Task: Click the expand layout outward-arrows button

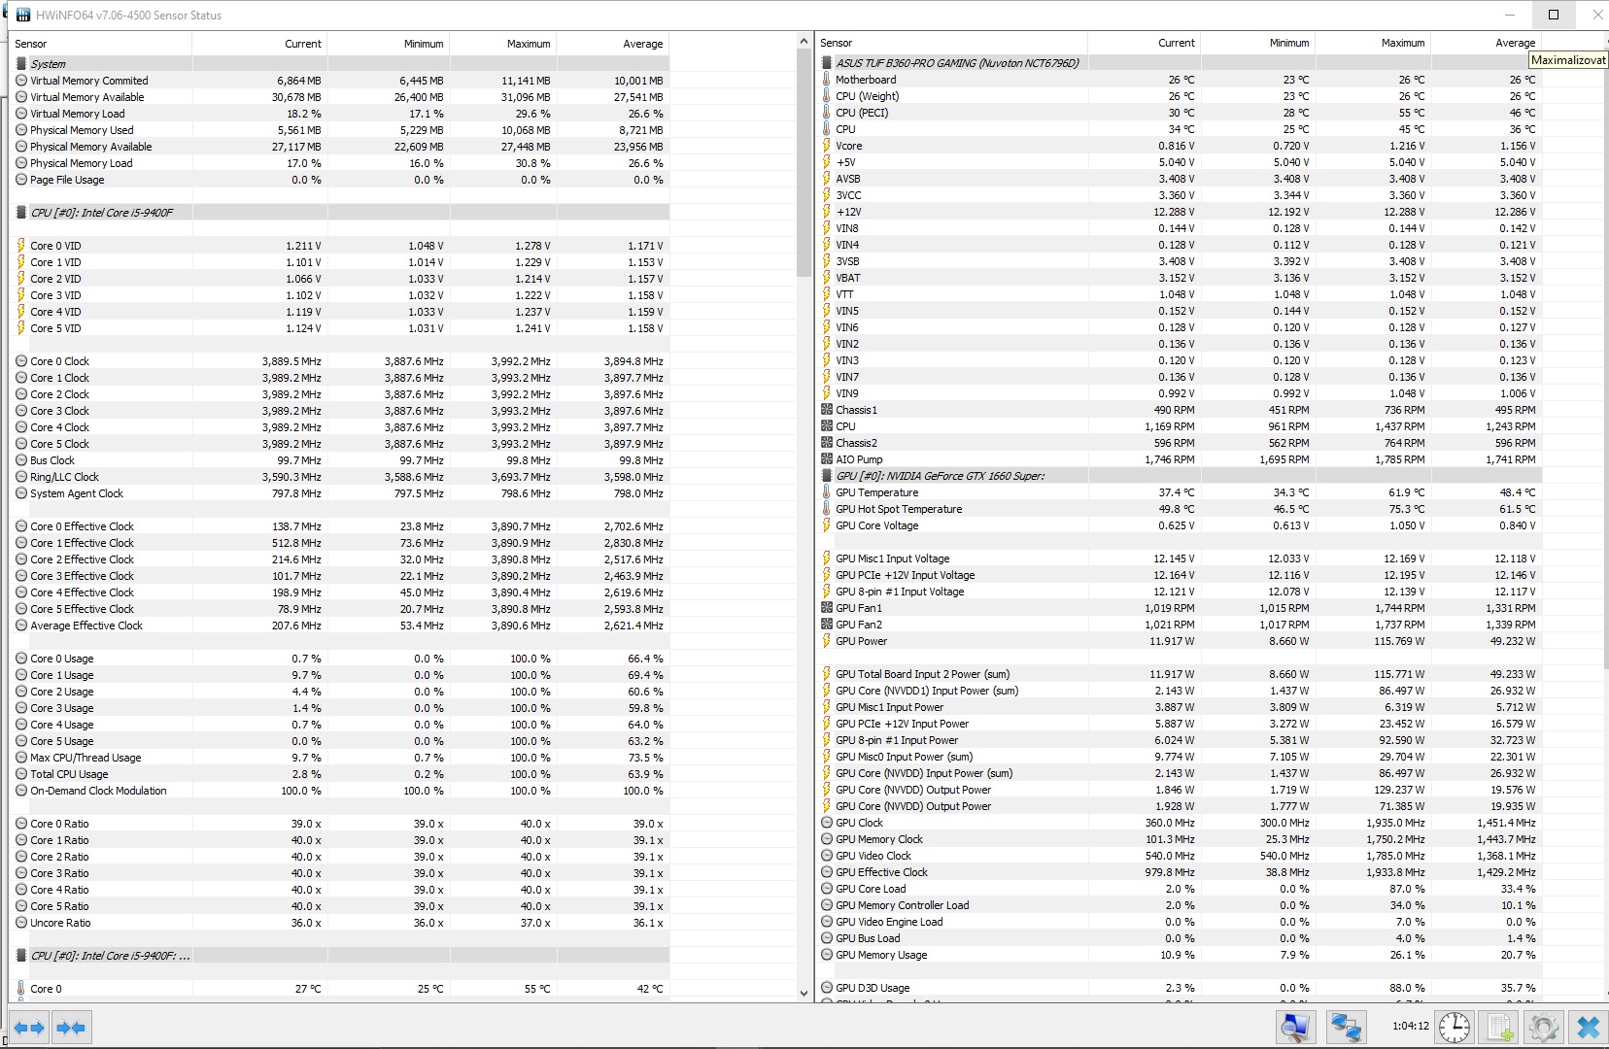Action: point(29,1028)
